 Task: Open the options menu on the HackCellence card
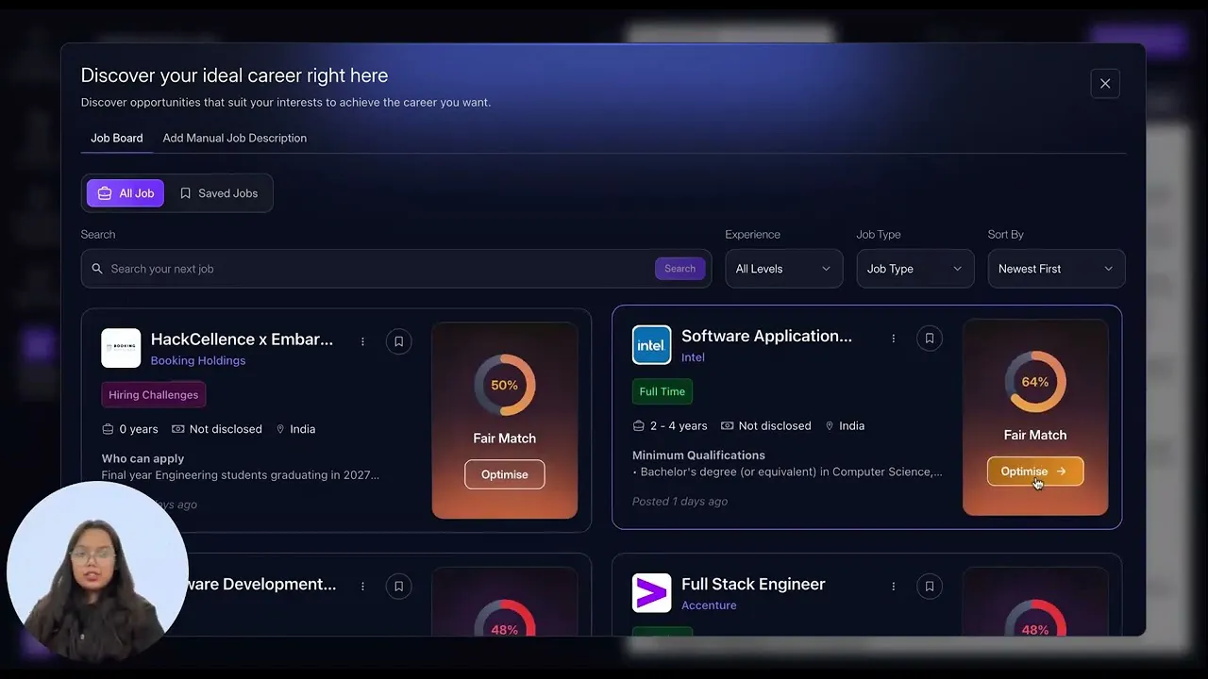tap(362, 341)
